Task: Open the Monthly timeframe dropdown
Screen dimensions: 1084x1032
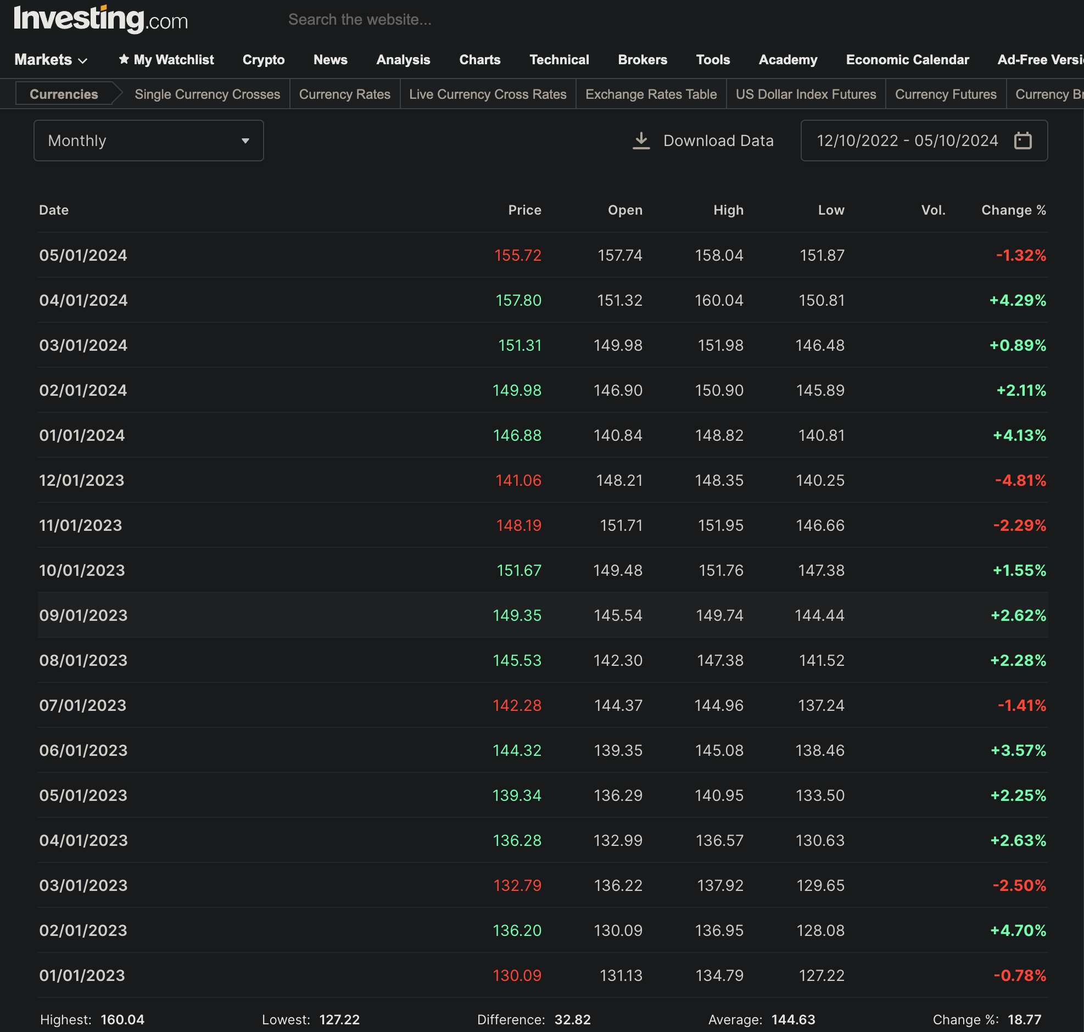Action: (149, 141)
